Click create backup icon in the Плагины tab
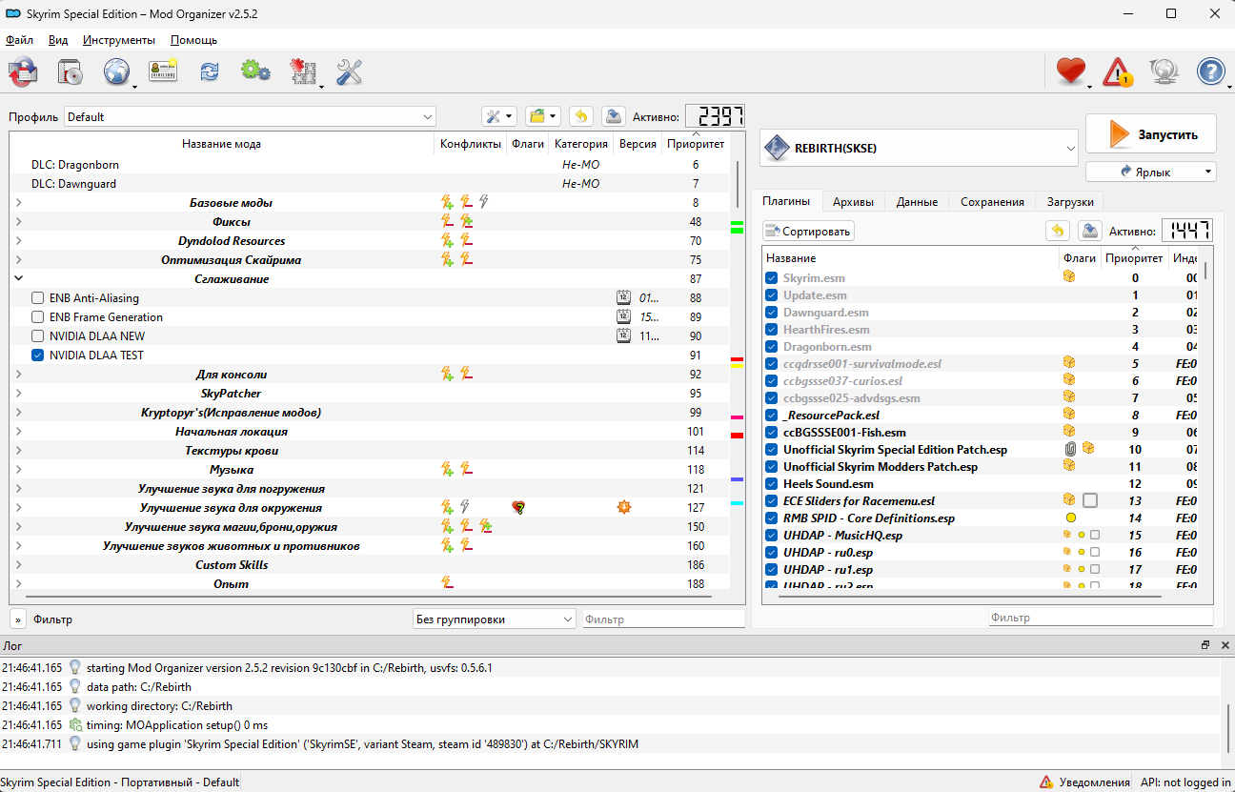This screenshot has width=1235, height=792. [x=1090, y=231]
